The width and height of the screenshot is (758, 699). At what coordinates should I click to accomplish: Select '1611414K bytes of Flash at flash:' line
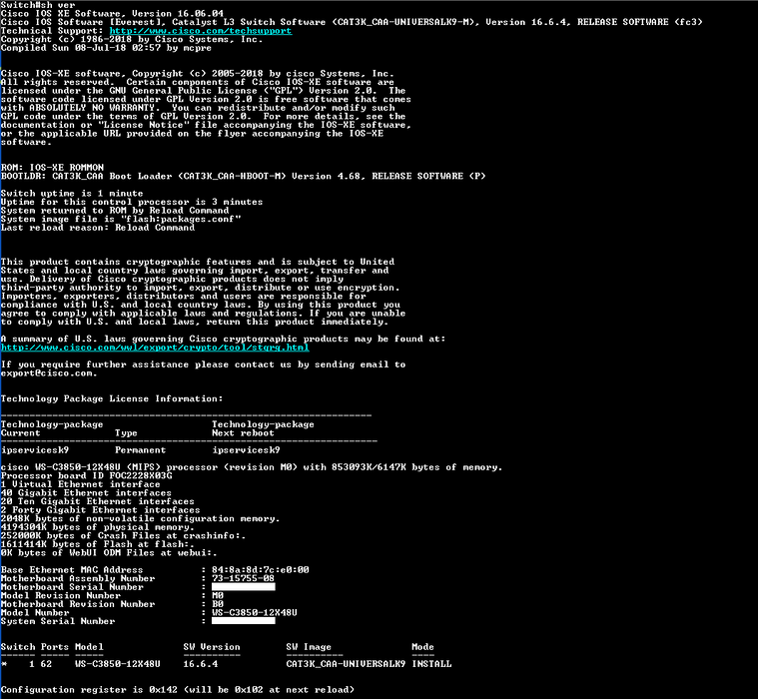click(98, 544)
